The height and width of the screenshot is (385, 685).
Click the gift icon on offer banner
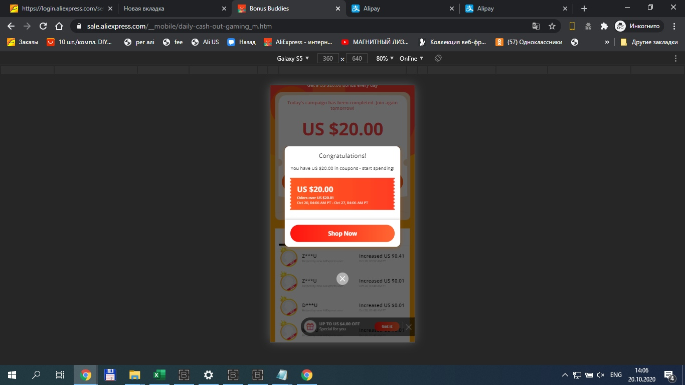click(x=310, y=326)
